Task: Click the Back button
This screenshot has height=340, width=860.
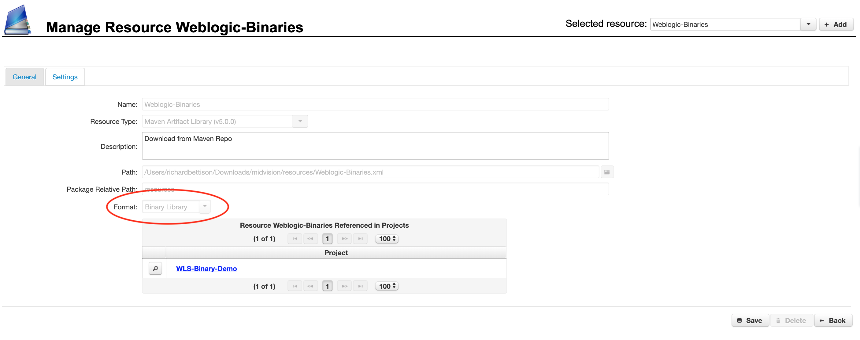Action: pyautogui.click(x=833, y=320)
